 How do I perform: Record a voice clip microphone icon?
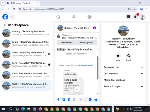(58, 99)
